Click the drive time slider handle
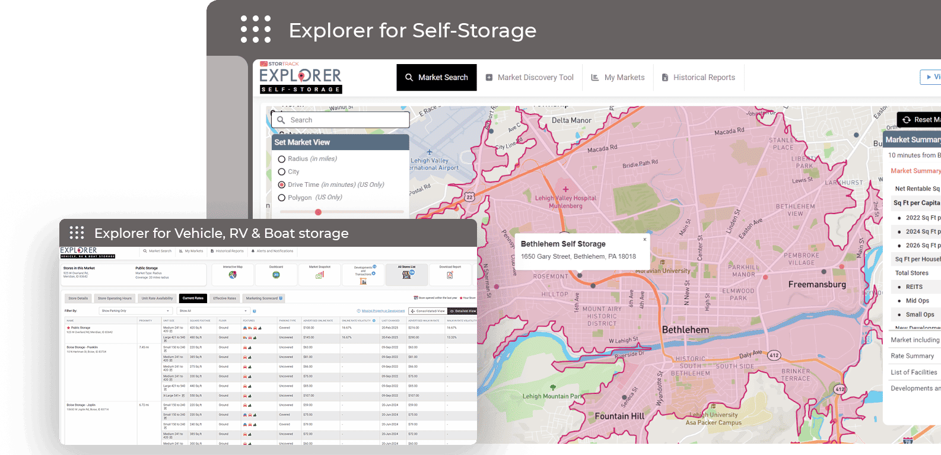This screenshot has width=941, height=455. coord(318,212)
